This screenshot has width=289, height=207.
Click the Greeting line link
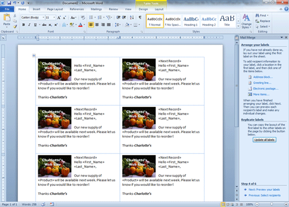click(262, 83)
